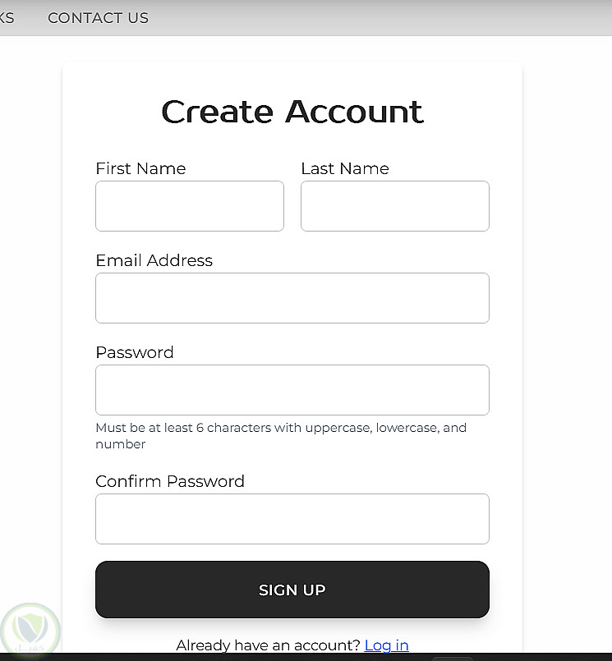The height and width of the screenshot is (661, 612).
Task: Click the small tab on bottom bar
Action: pos(453,659)
